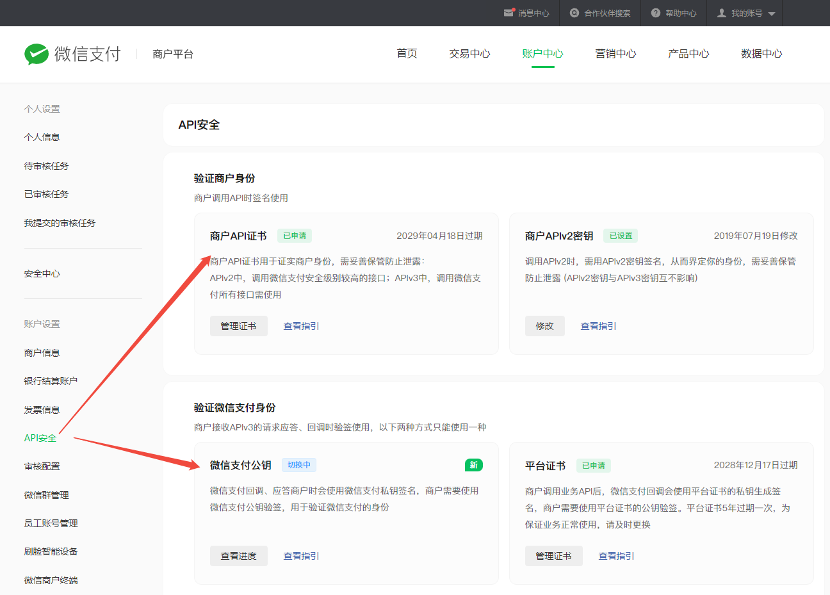Click the 商户API证书 card title

click(x=238, y=236)
